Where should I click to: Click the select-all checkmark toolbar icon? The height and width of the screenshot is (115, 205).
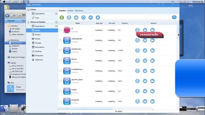click(91, 17)
